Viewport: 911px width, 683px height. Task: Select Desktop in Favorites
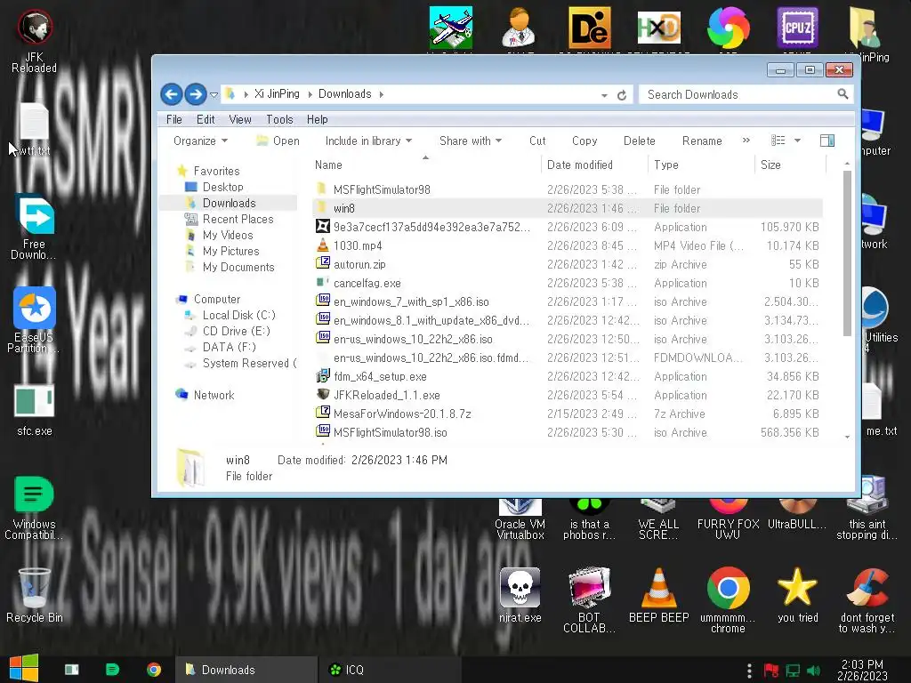click(222, 187)
